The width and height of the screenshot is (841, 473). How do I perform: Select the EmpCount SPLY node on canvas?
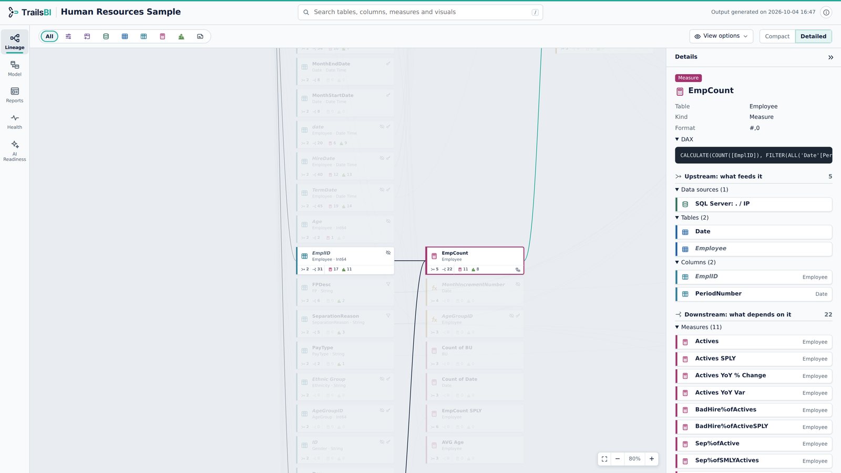coord(475,418)
